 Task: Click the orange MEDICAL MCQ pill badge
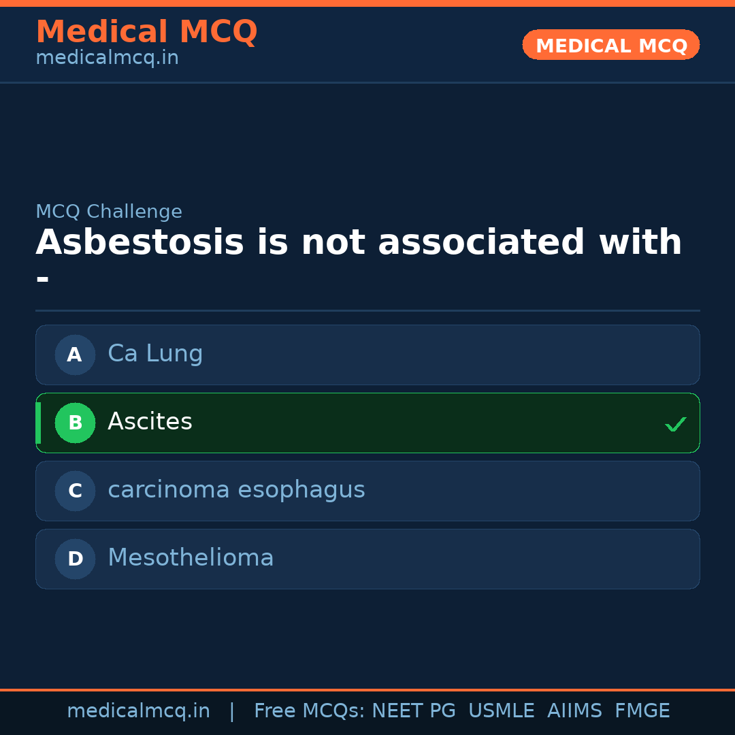[610, 45]
